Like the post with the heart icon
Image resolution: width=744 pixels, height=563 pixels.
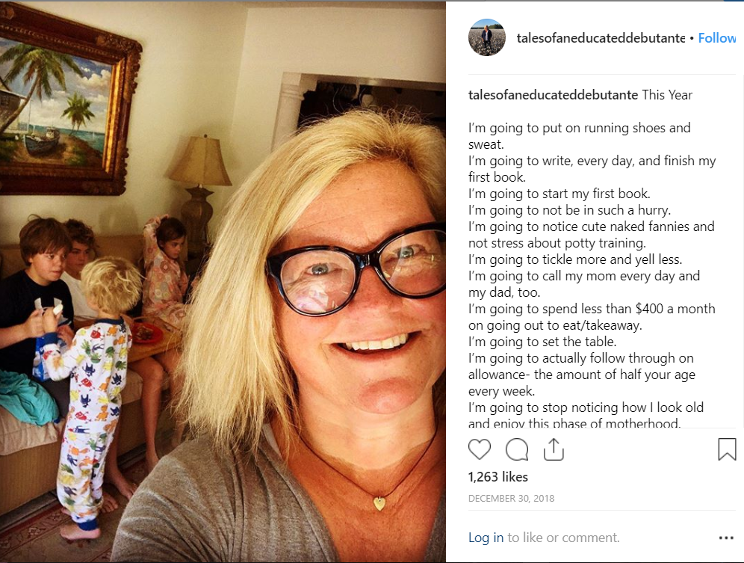(x=480, y=449)
